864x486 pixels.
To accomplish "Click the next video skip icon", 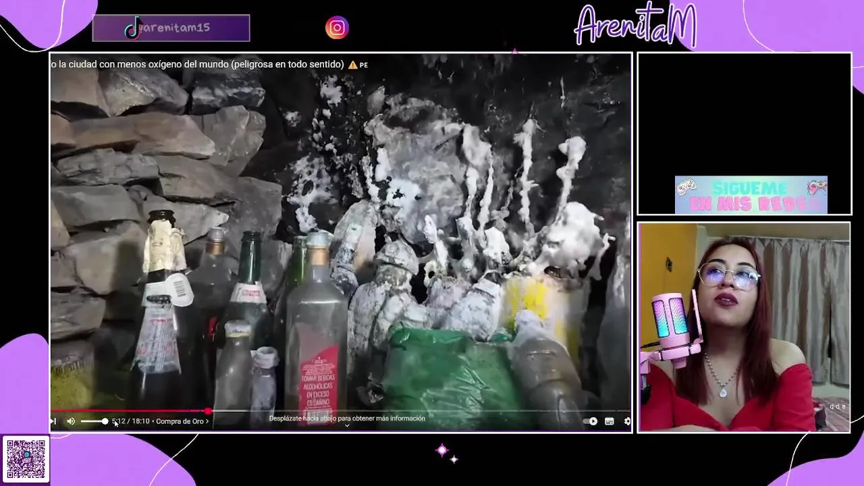I will 53,421.
